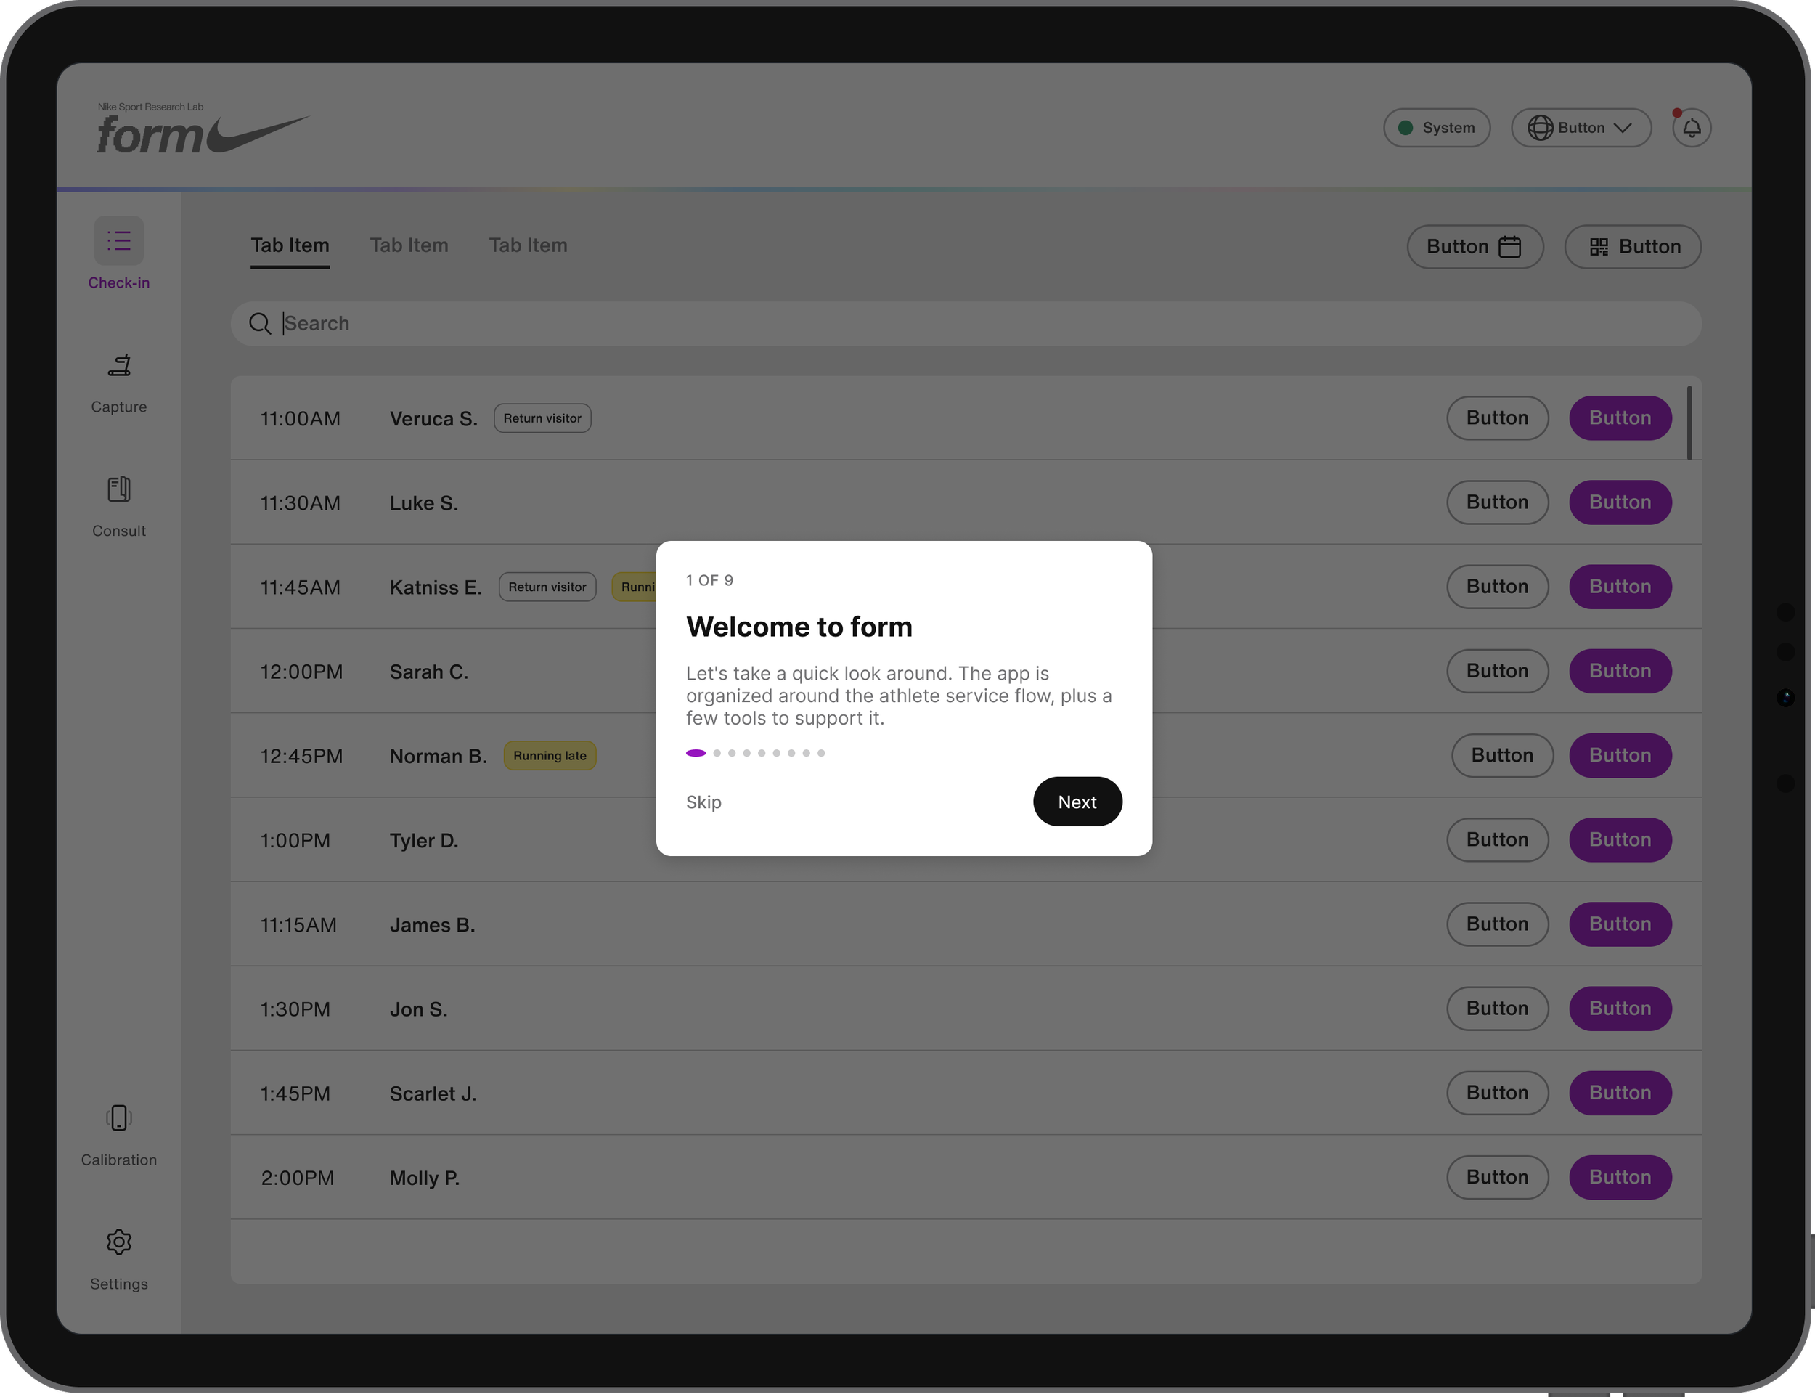This screenshot has width=1815, height=1397.
Task: Click Return visitor tag for Veruca S.
Action: [x=542, y=418]
